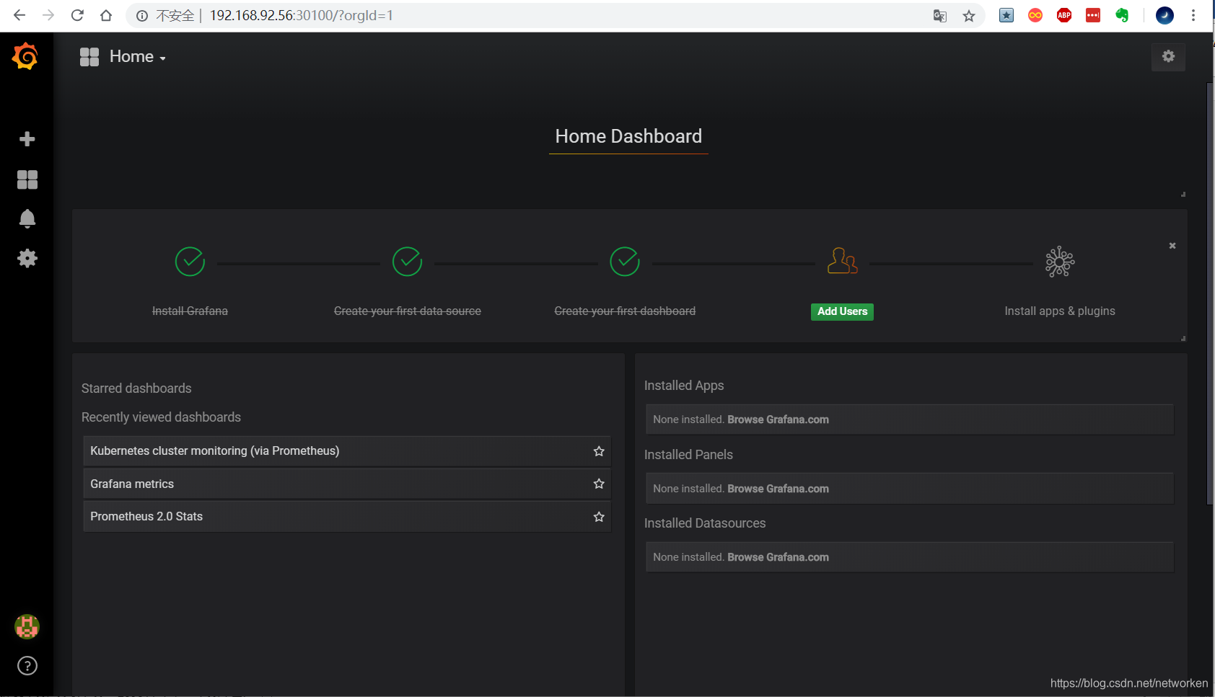Browse Grafana.com under Installed Datasources

point(778,557)
